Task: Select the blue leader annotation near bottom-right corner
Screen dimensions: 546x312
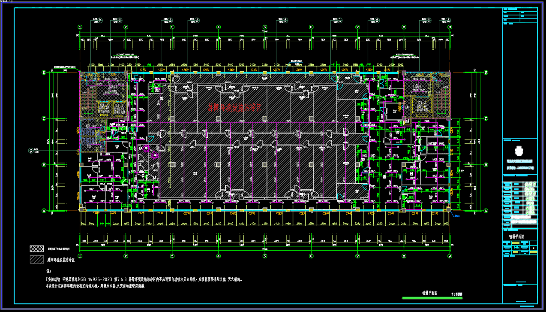Action: [x=457, y=216]
